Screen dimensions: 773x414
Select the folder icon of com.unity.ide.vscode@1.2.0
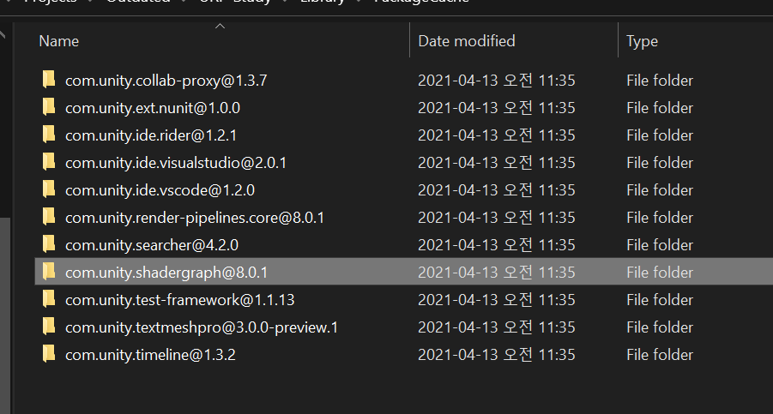(x=49, y=189)
